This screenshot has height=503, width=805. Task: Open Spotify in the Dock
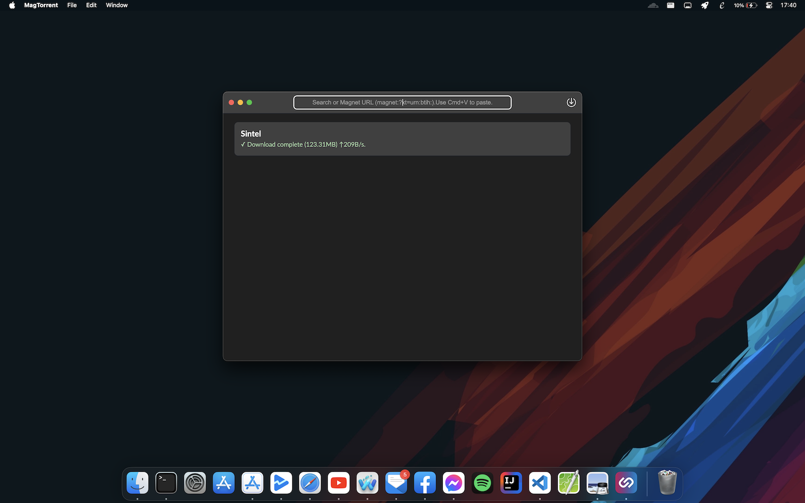[483, 483]
